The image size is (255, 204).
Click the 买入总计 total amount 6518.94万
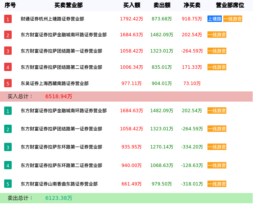(x=59, y=96)
